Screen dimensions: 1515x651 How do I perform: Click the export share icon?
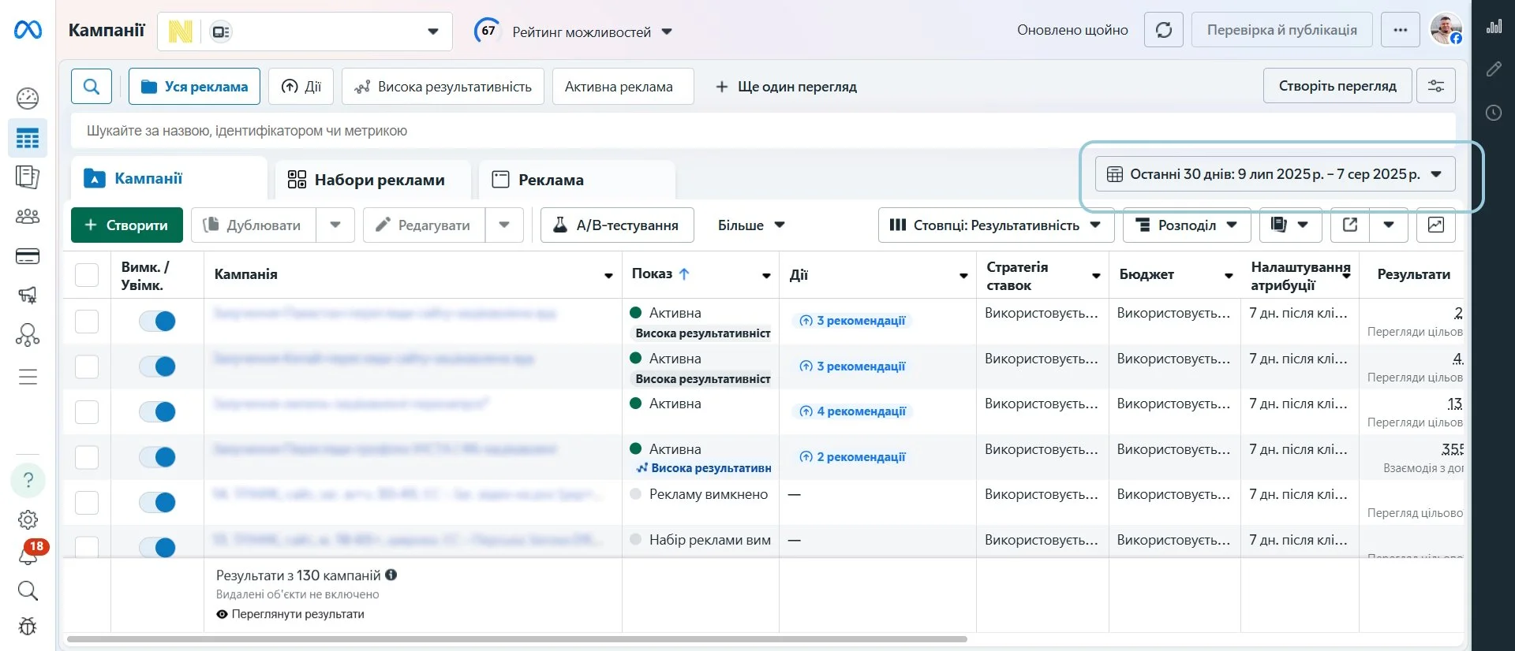tap(1350, 225)
